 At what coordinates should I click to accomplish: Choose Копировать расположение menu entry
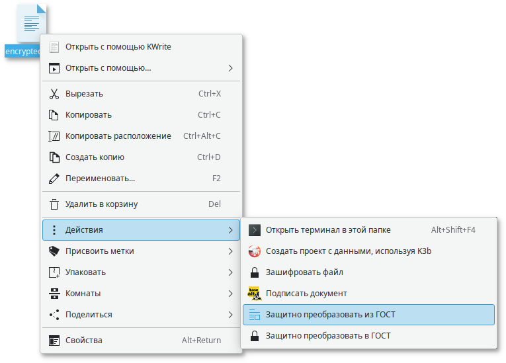(x=118, y=136)
